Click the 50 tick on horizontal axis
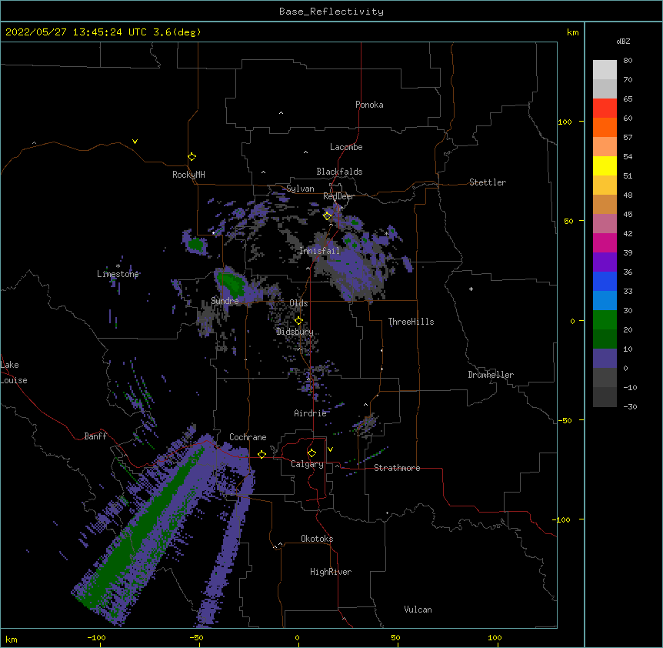 click(x=395, y=637)
